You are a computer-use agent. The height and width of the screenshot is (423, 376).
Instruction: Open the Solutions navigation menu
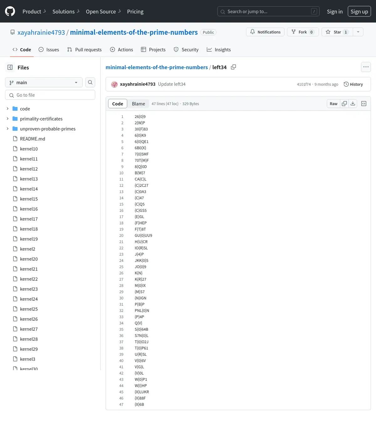(x=66, y=12)
